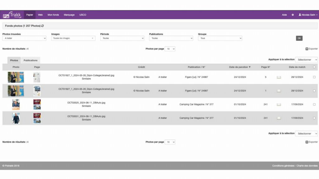Toggle the select-all checkbox in table header
This screenshot has width=319, height=179.
[x=314, y=67]
